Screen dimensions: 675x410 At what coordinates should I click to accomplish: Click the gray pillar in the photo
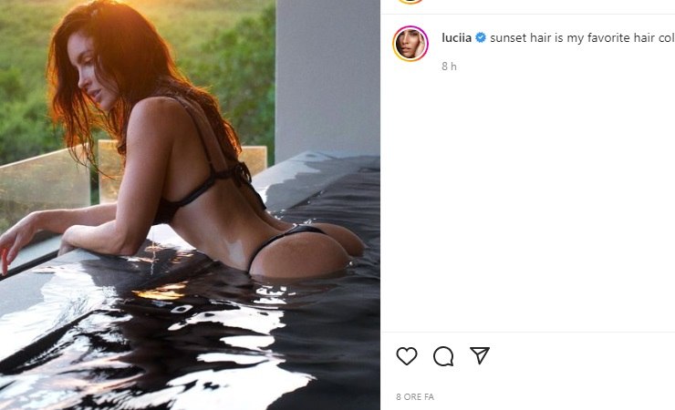[327, 77]
